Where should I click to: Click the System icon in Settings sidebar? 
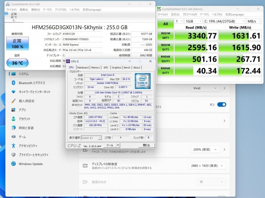(13, 74)
